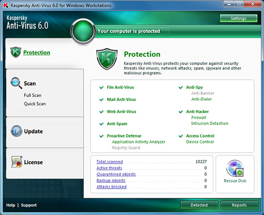Click Web Anti-Virus component label

(x=121, y=111)
